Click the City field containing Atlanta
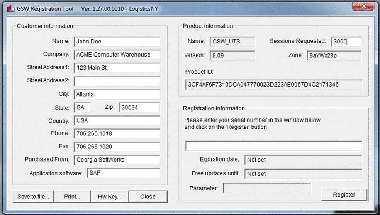The height and width of the screenshot is (215, 380). click(x=117, y=94)
